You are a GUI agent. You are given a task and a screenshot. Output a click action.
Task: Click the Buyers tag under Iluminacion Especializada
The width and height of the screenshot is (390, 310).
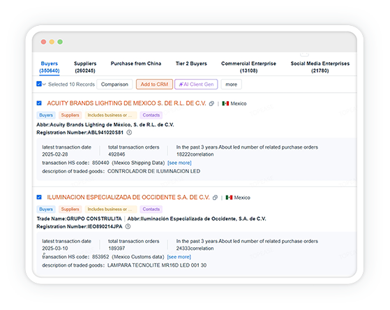tap(46, 209)
